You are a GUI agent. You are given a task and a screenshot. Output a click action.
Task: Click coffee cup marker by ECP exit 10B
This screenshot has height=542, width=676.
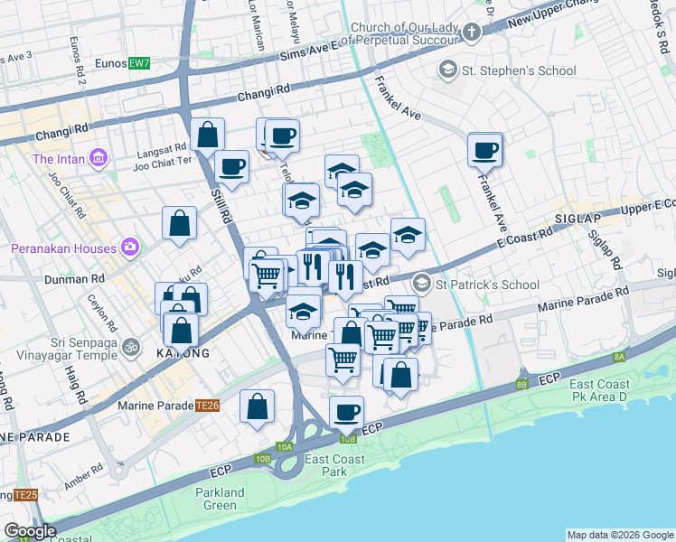(347, 414)
